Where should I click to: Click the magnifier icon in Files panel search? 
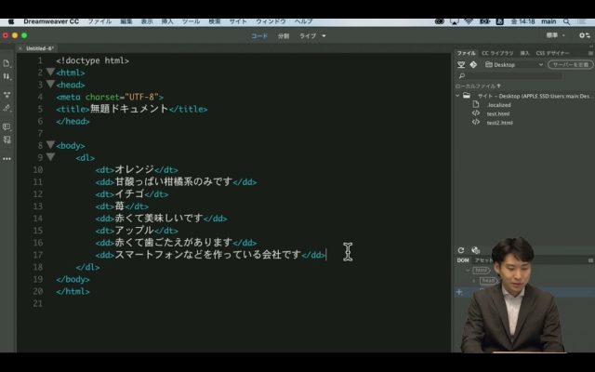[462, 76]
